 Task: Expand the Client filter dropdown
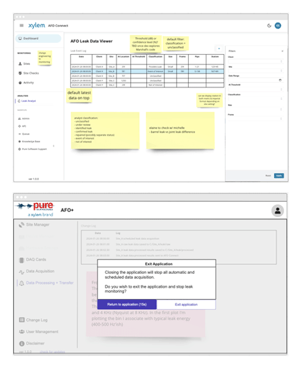[x=255, y=62]
